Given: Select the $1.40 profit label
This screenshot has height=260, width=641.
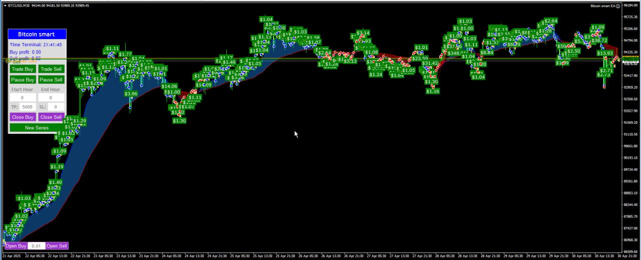Looking at the screenshot, I should pos(55,182).
